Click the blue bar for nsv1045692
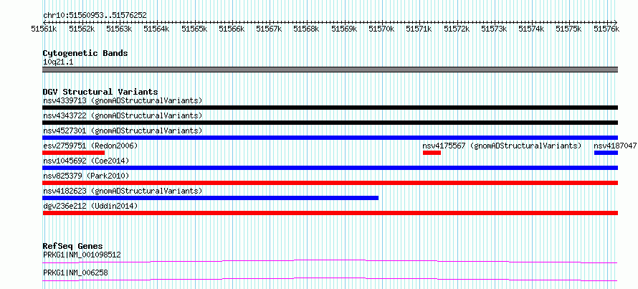Screen dimensions: 638x289 tap(330, 168)
